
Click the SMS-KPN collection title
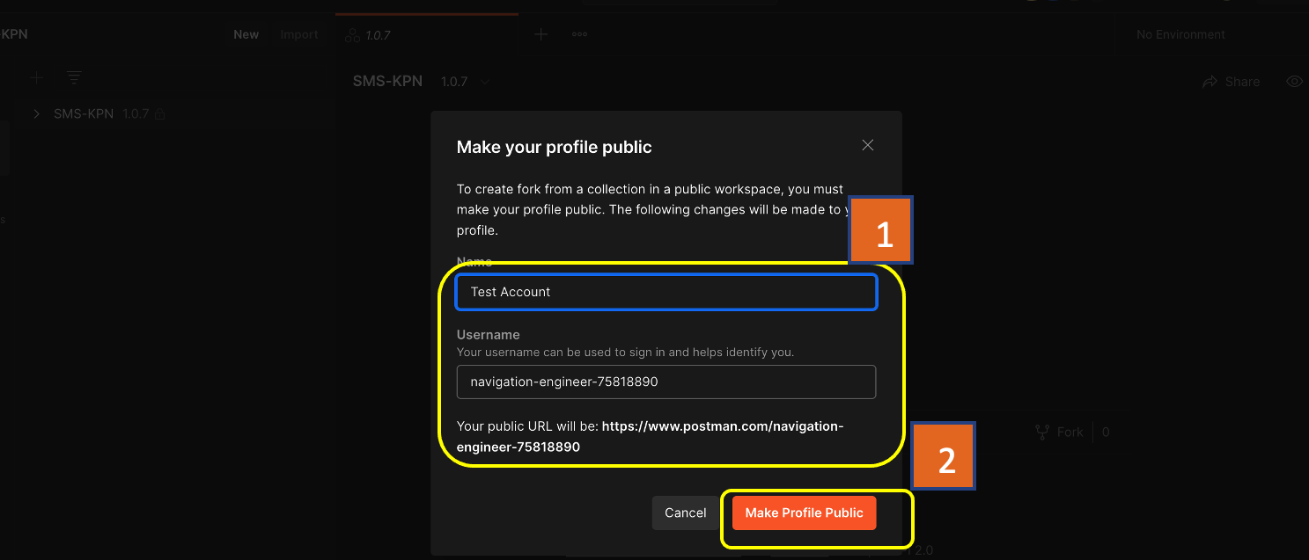pyautogui.click(x=387, y=81)
